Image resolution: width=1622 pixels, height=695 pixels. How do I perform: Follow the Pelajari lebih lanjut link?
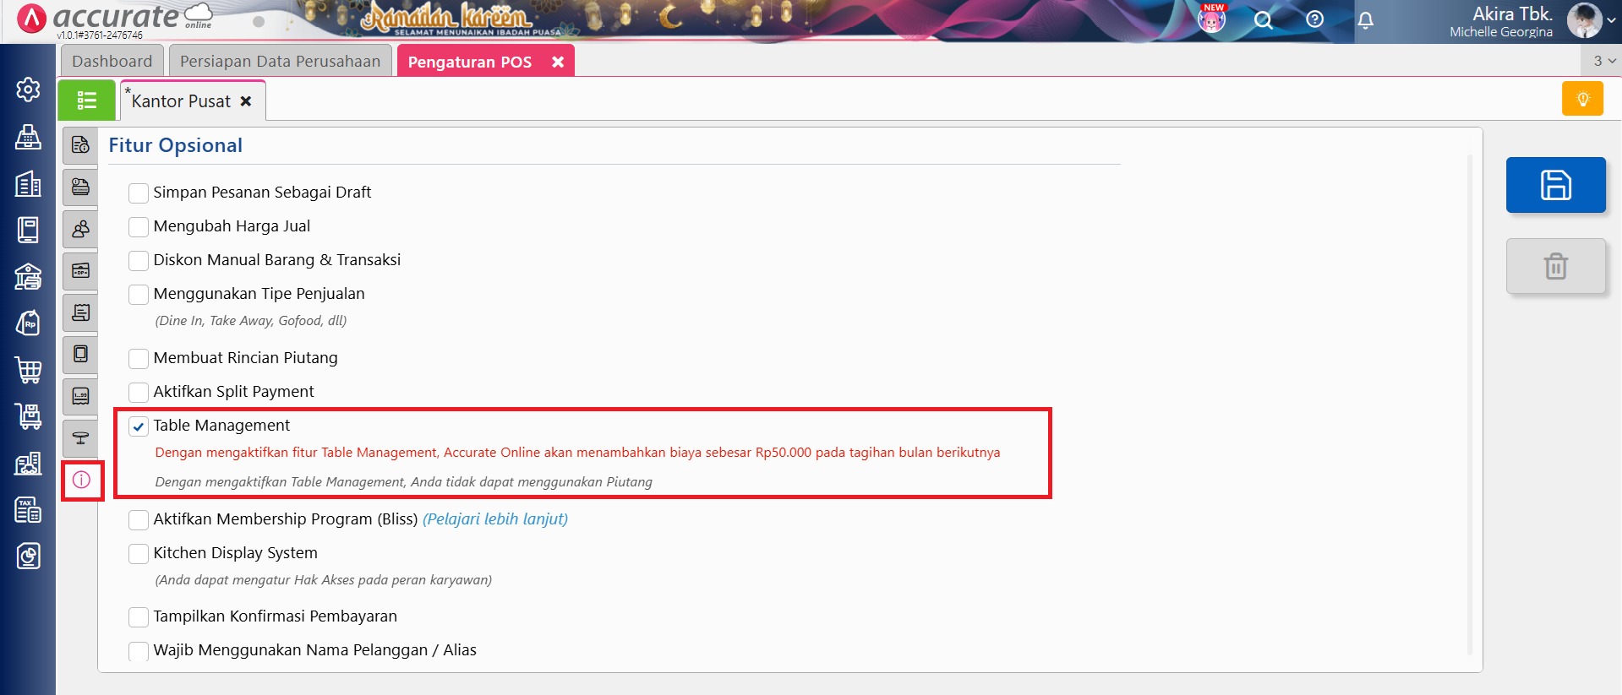(495, 519)
